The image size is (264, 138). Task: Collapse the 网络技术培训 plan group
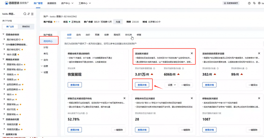point(3,59)
